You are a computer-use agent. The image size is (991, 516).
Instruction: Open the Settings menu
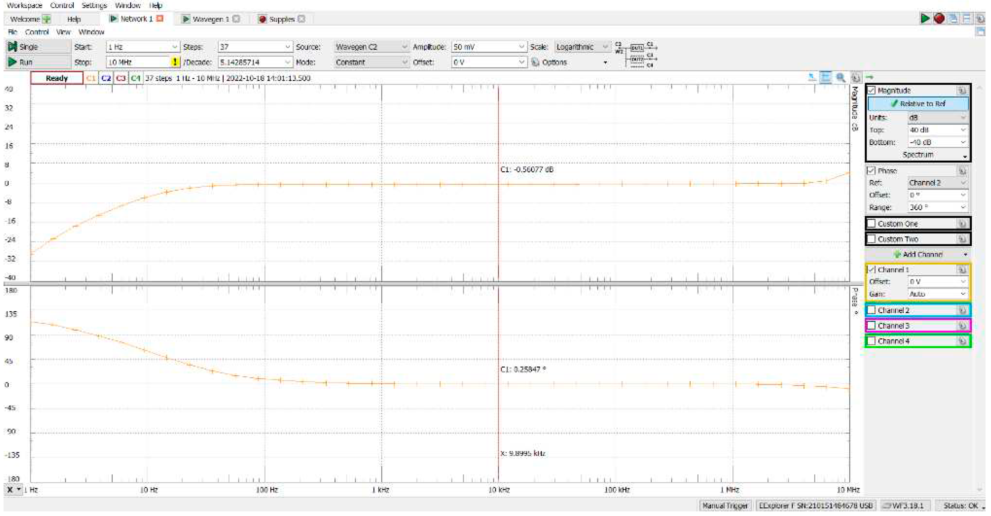pos(94,5)
